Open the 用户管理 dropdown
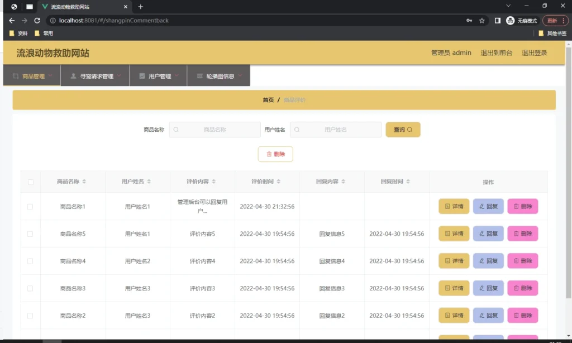This screenshot has width=572, height=343. tap(158, 75)
